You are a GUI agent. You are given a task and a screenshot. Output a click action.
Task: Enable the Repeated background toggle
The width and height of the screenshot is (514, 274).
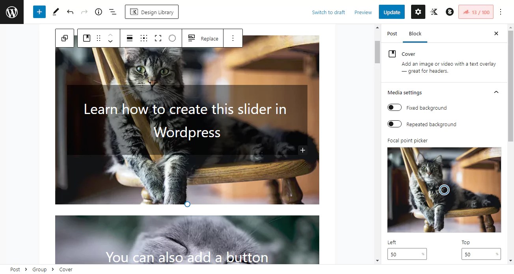395,124
